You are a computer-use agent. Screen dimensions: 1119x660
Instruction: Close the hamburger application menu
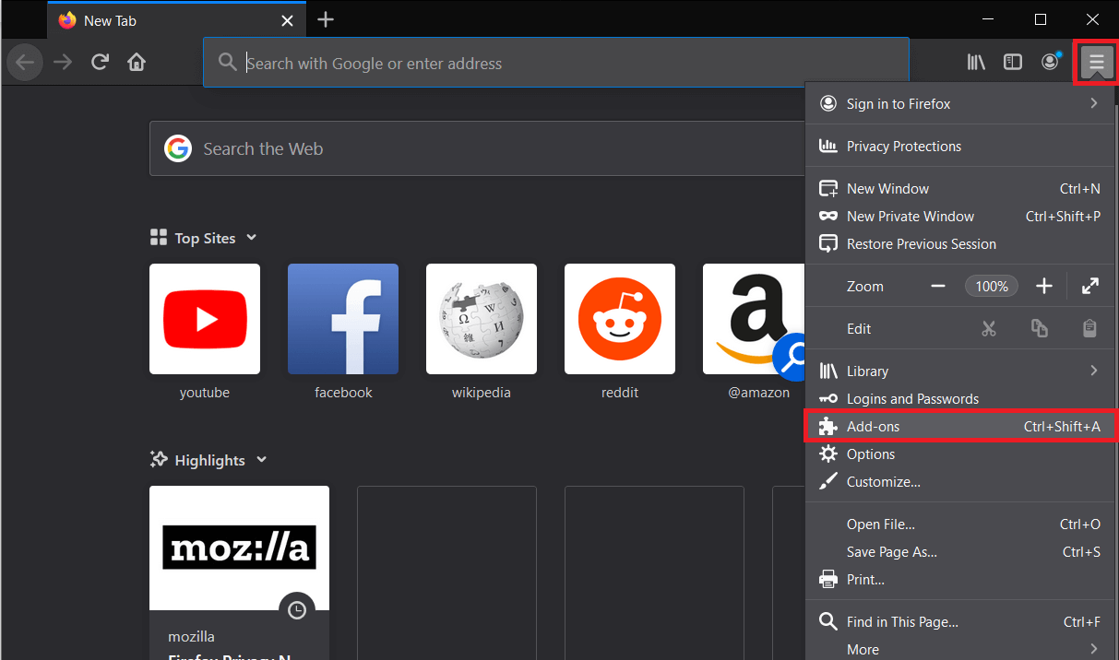tap(1096, 63)
